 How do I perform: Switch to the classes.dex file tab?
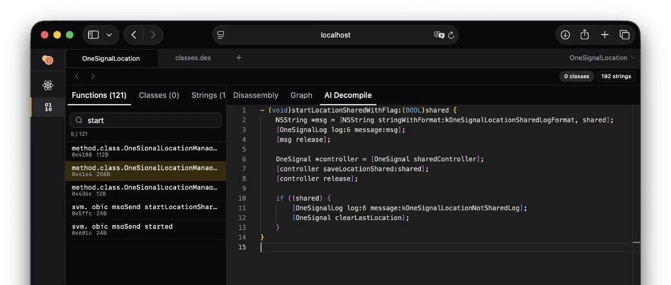point(193,58)
